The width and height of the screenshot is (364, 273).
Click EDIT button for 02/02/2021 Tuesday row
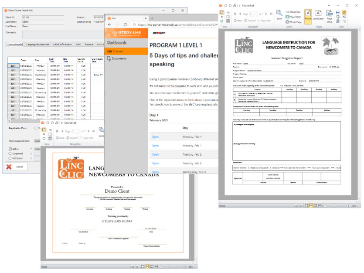coord(13,70)
